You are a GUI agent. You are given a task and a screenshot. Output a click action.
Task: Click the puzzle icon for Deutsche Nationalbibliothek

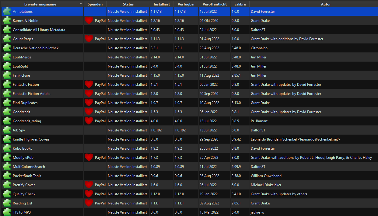pos(7,48)
